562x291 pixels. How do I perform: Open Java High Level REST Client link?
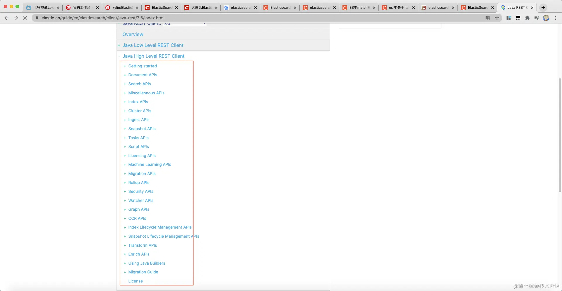[x=153, y=56]
